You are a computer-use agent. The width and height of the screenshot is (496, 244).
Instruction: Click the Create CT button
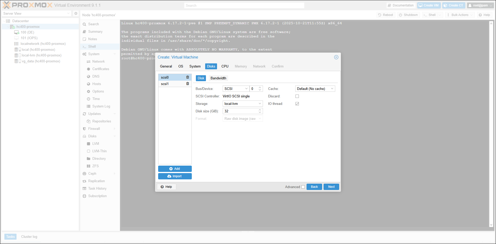pyautogui.click(x=453, y=5)
